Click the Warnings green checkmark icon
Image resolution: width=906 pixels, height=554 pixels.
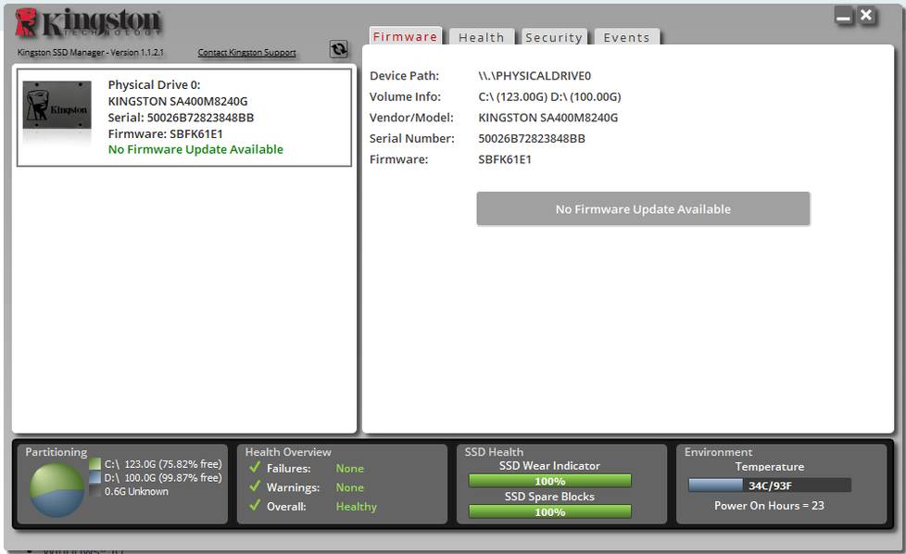pyautogui.click(x=255, y=487)
